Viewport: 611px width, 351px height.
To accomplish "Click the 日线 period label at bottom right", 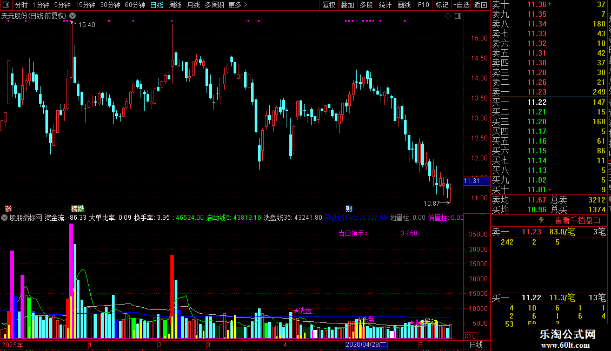I will [476, 345].
